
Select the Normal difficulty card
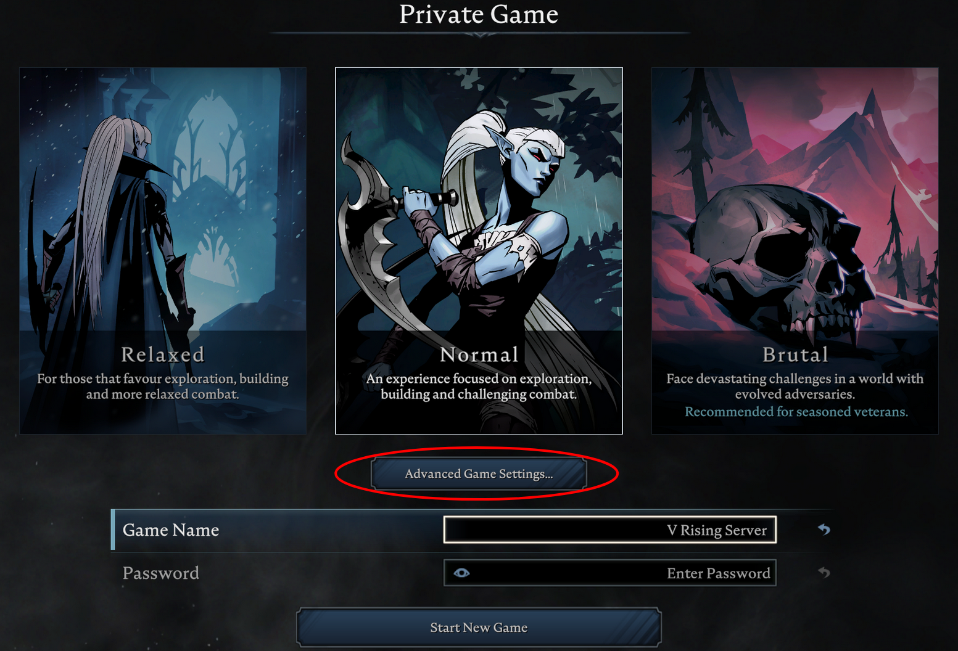pyautogui.click(x=479, y=251)
